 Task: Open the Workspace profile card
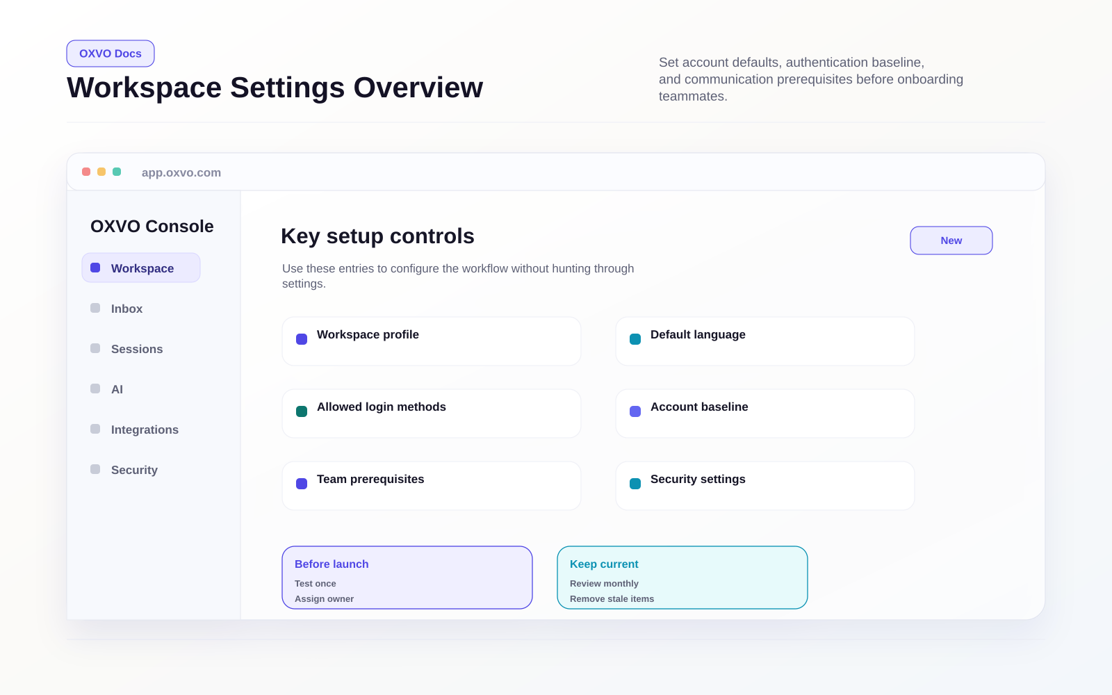432,341
